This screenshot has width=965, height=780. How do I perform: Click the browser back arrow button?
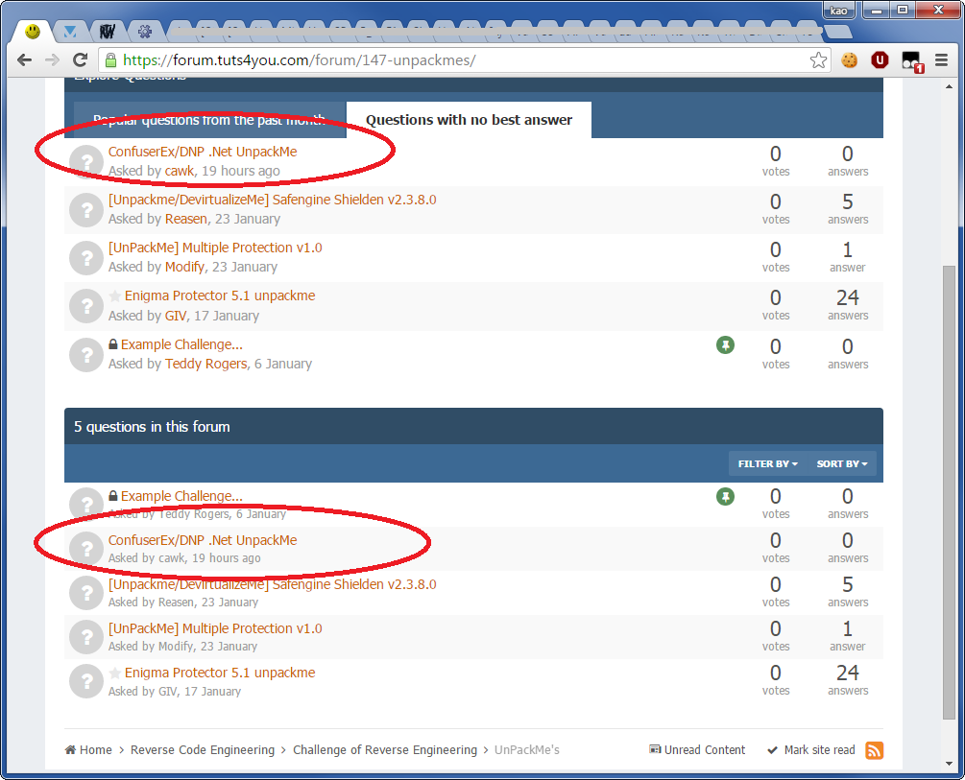pos(25,60)
